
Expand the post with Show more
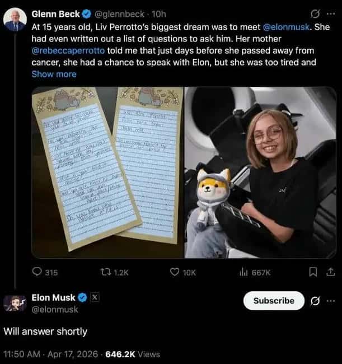pyautogui.click(x=54, y=74)
